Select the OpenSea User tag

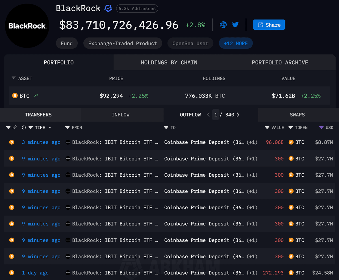click(190, 43)
